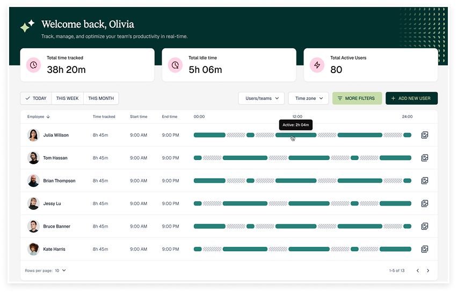
Task: Click the Total time tracked clock icon
Action: 34,65
